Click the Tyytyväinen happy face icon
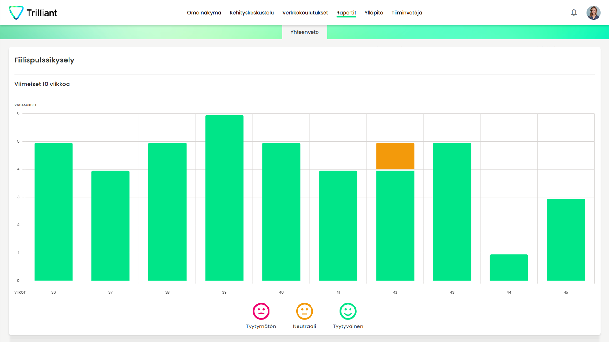The width and height of the screenshot is (609, 342). (x=348, y=311)
